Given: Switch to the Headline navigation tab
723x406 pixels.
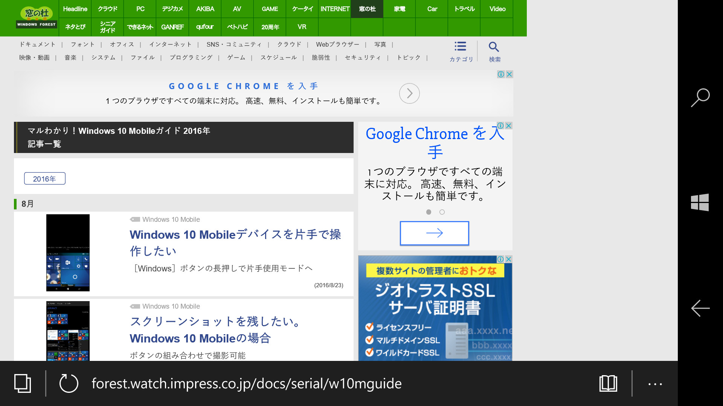Looking at the screenshot, I should 75,9.
